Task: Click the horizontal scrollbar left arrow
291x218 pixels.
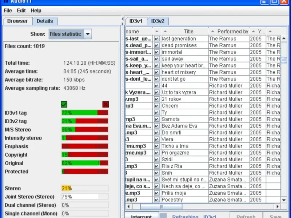Action: tap(128, 206)
